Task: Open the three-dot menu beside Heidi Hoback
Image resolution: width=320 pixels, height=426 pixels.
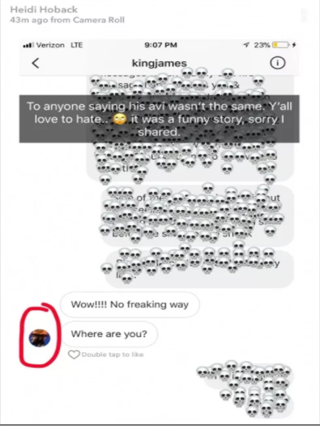Action: [x=304, y=15]
